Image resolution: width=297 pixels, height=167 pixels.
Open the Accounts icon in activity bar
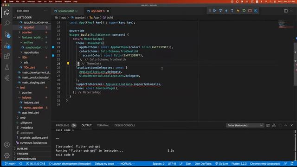coord(7,145)
